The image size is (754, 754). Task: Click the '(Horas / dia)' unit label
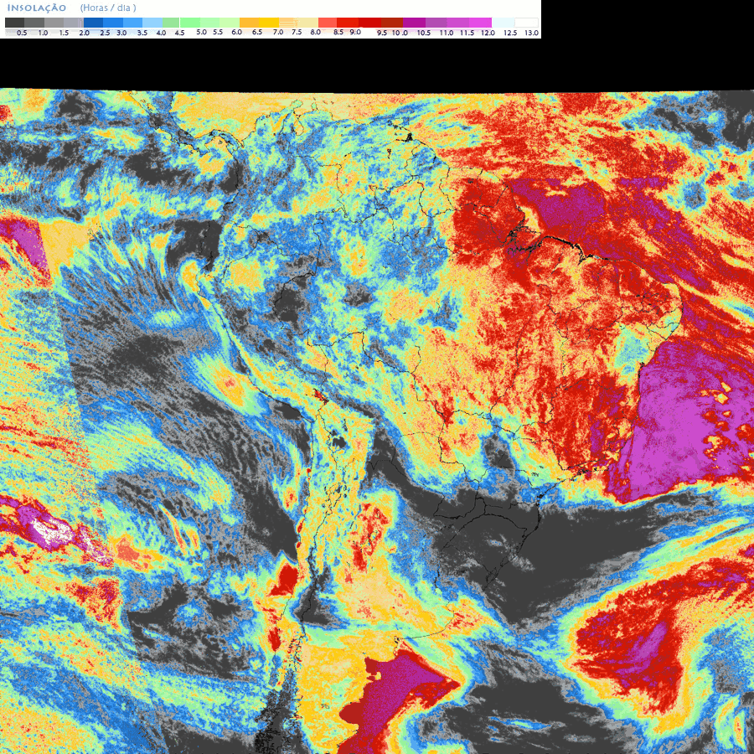coord(108,8)
